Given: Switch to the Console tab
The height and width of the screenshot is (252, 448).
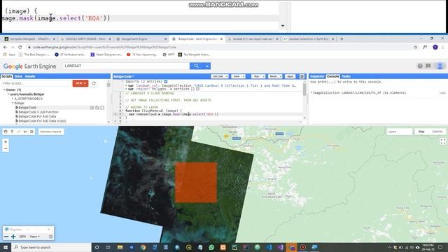Looking at the screenshot, I should click(332, 76).
